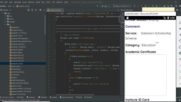Open the profiler gauge icon in toolbar
This screenshot has height=102, width=181.
tap(153, 6)
